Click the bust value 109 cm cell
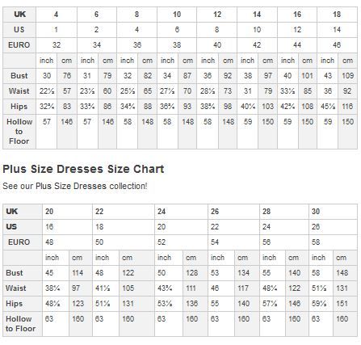The width and height of the screenshot is (361, 345). (x=347, y=76)
